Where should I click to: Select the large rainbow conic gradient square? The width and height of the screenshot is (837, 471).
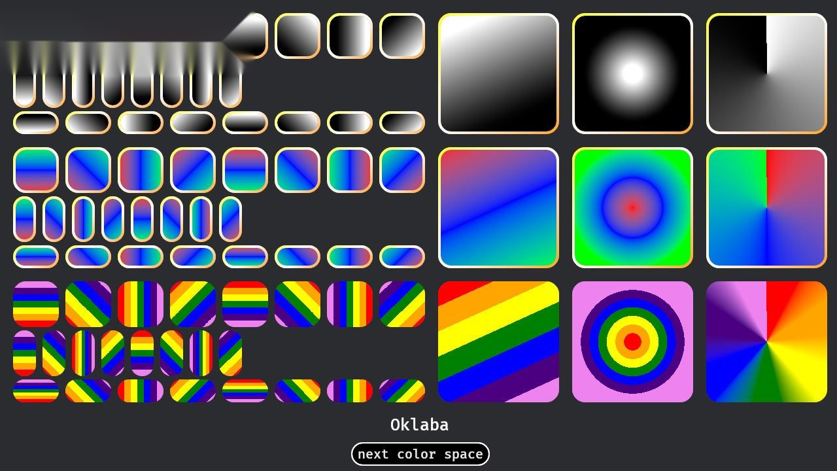click(766, 341)
